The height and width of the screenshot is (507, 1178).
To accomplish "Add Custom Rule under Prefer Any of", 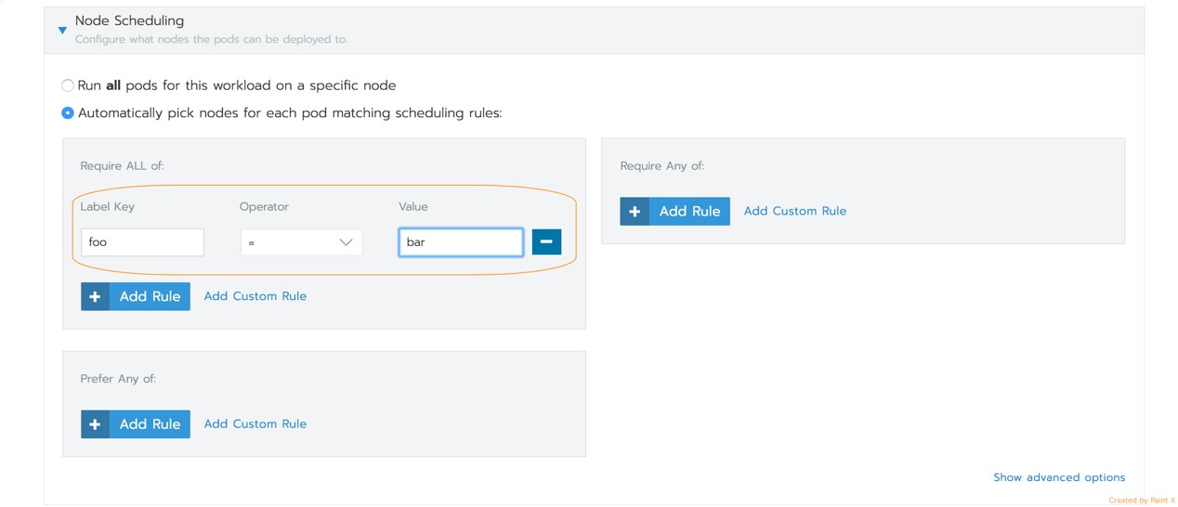I will tap(255, 423).
